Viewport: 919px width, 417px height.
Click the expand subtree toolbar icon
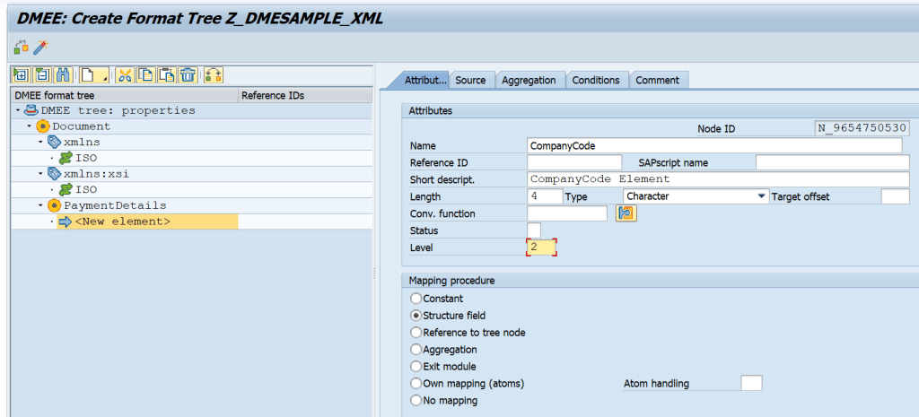22,75
